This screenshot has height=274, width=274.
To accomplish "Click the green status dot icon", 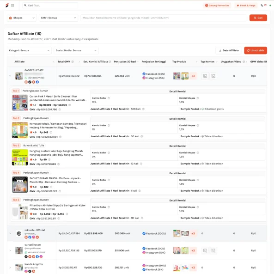I will coord(270,6).
